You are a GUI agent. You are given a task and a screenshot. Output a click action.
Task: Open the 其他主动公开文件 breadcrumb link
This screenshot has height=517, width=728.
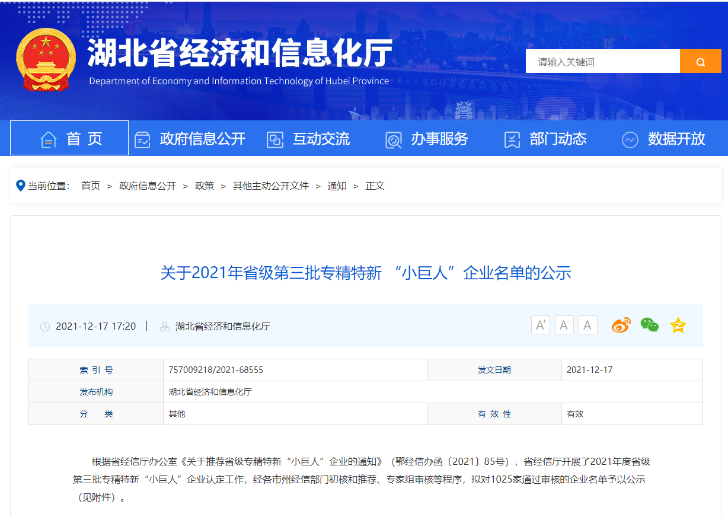271,186
